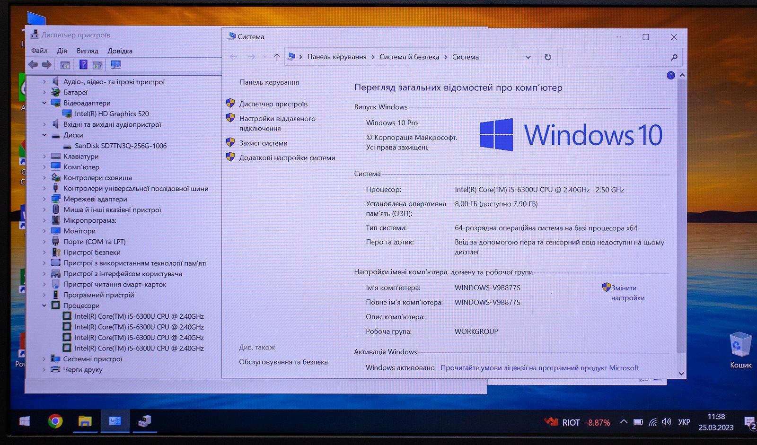Image resolution: width=757 pixels, height=445 pixels.
Task: Open the Вигляд menu
Action: [88, 51]
